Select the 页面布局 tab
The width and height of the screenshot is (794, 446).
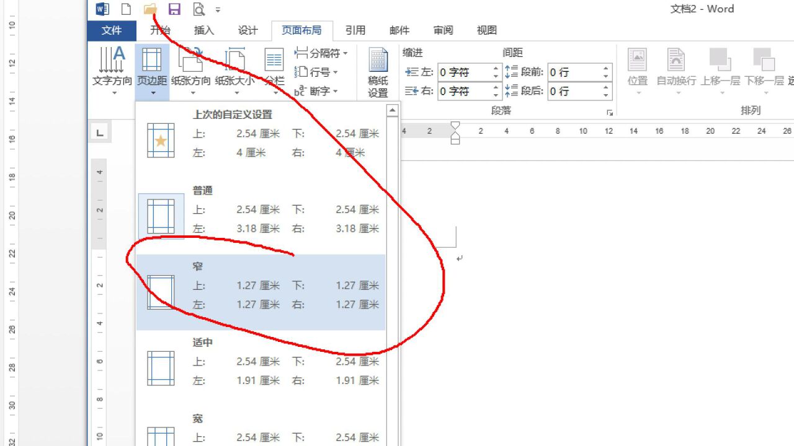301,30
